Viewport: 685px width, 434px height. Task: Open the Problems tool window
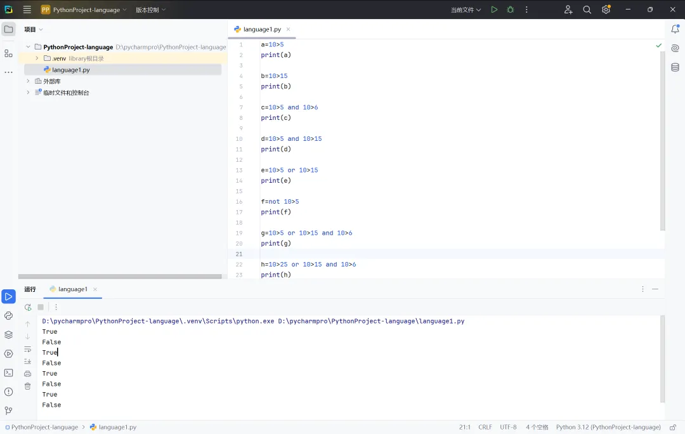8,391
